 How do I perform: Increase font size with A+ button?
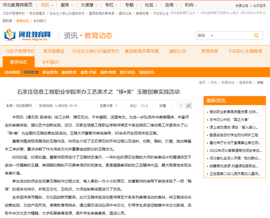click(x=189, y=105)
